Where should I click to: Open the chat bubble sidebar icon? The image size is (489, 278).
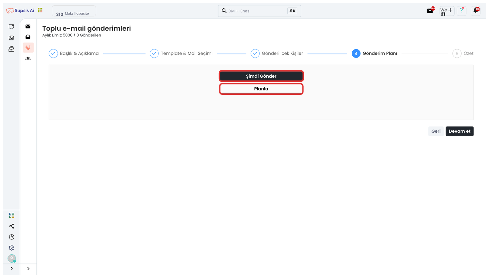[x=11, y=27]
